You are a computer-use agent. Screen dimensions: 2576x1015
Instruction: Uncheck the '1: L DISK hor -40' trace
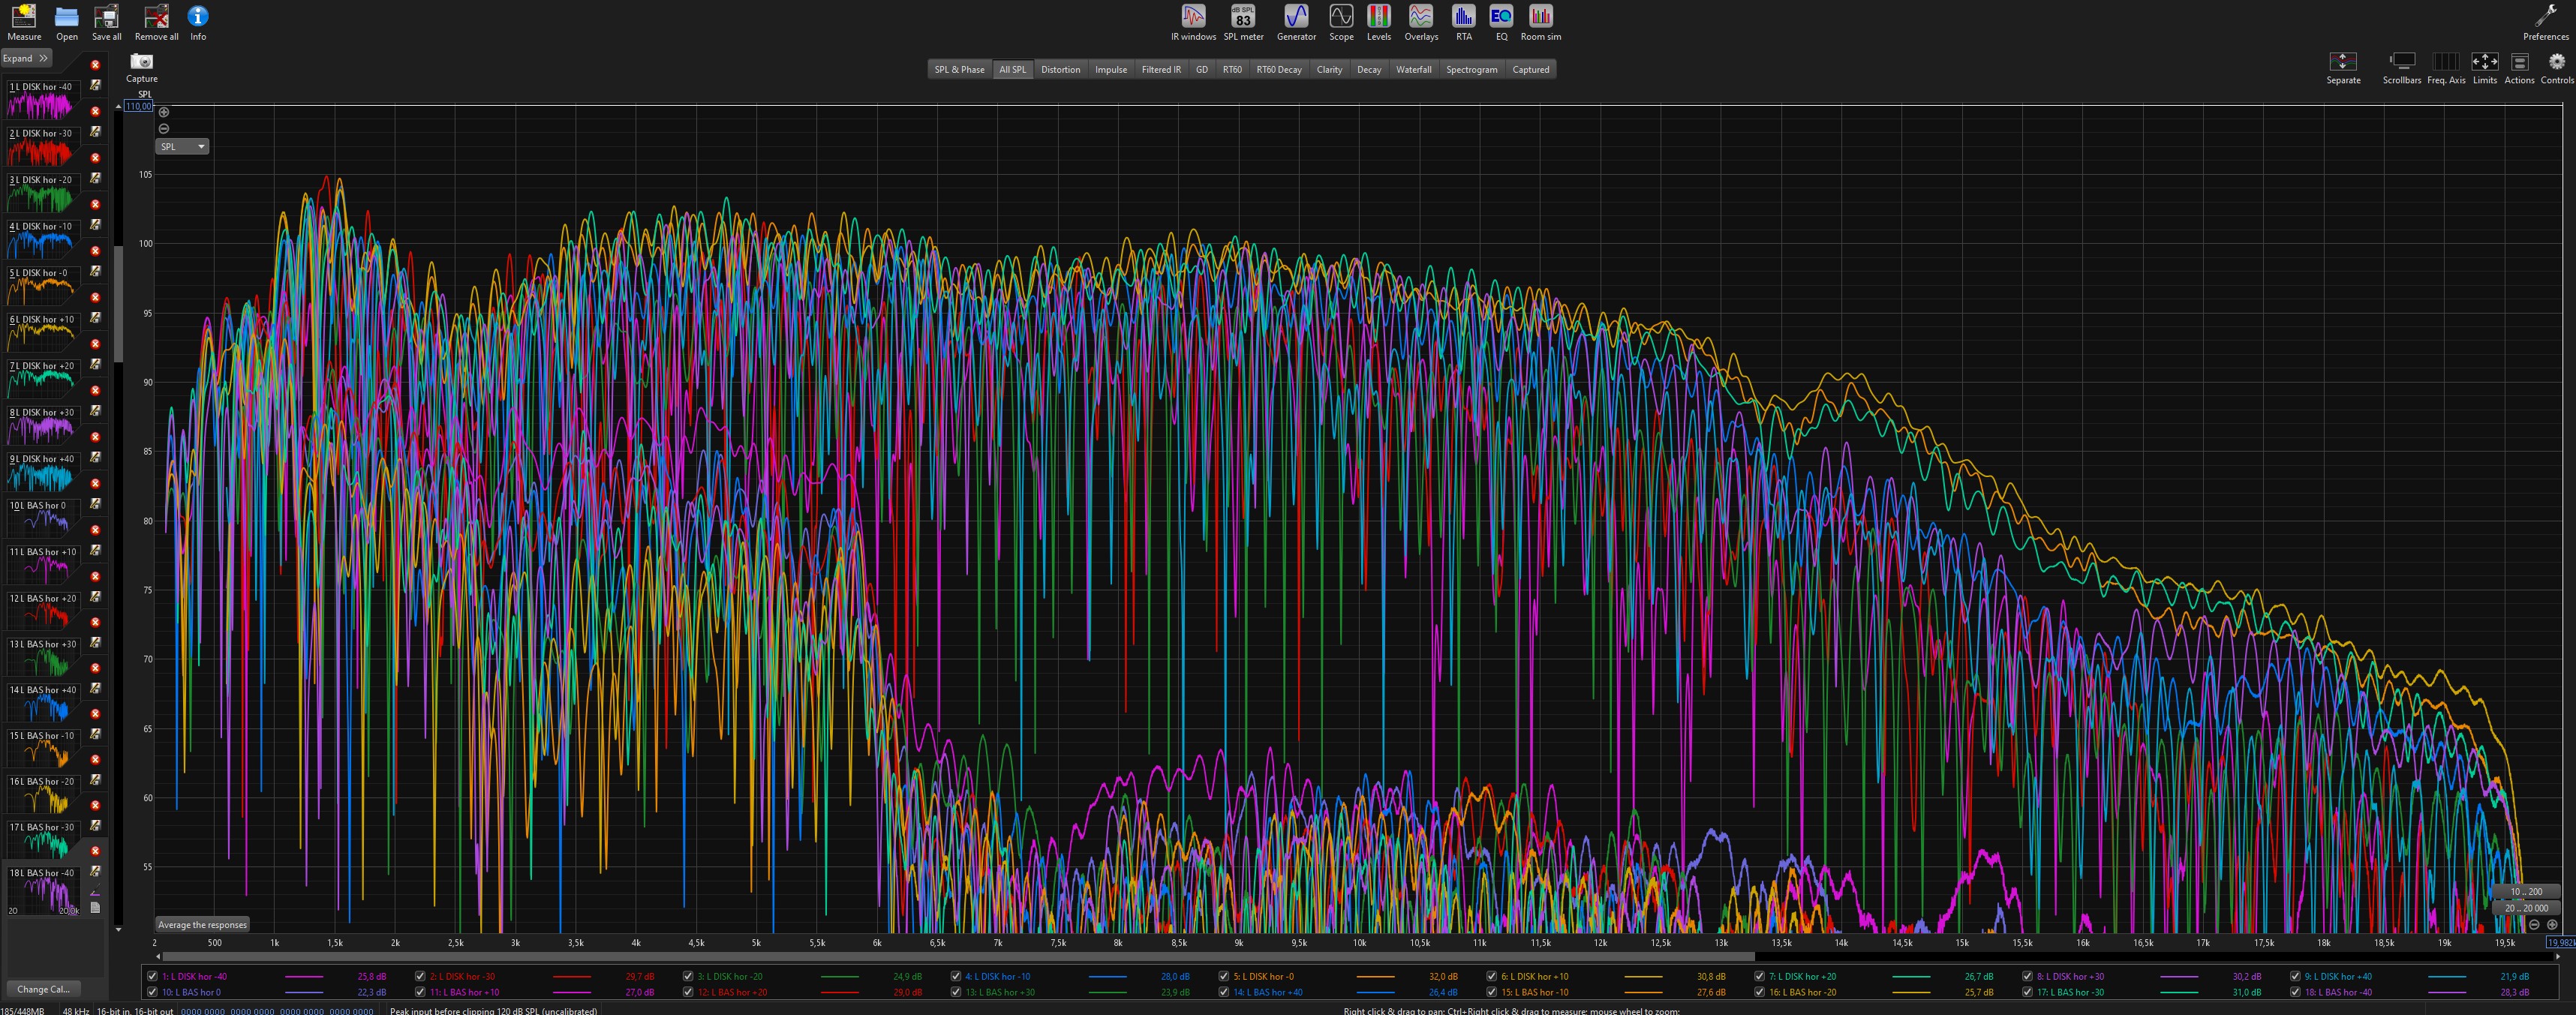(152, 976)
